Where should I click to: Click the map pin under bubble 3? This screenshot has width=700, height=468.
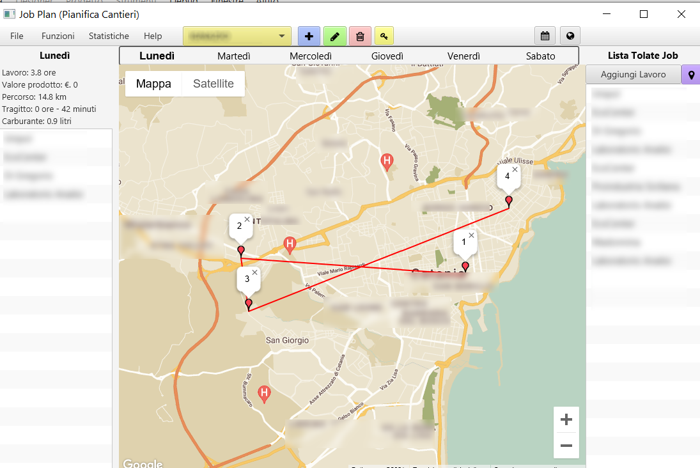click(x=249, y=304)
